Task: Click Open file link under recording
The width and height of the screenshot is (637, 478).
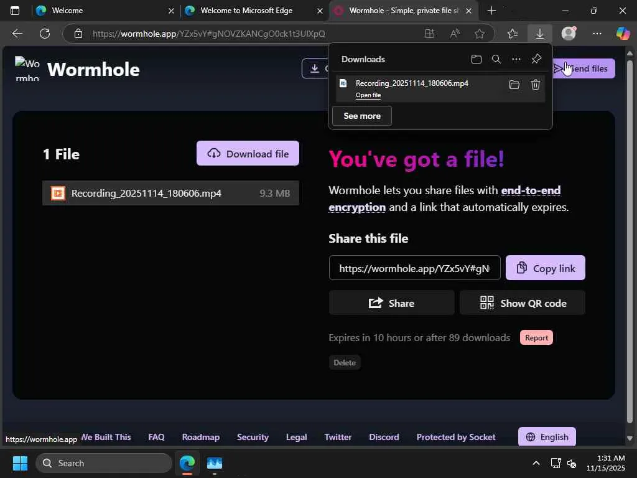Action: (368, 95)
